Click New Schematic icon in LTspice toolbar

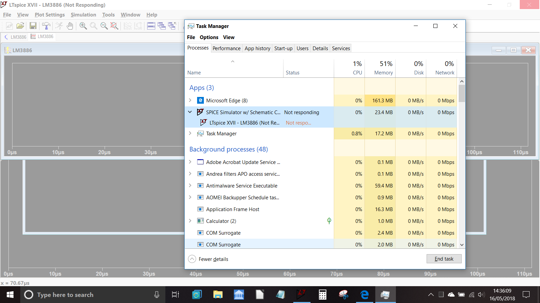pos(9,26)
